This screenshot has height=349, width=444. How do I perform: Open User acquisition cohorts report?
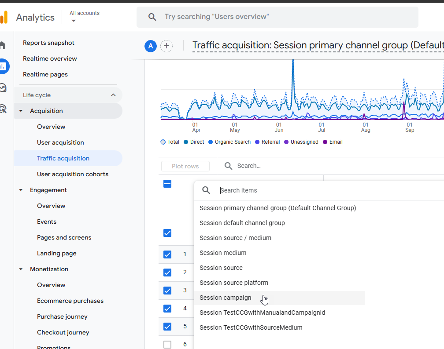pyautogui.click(x=73, y=174)
